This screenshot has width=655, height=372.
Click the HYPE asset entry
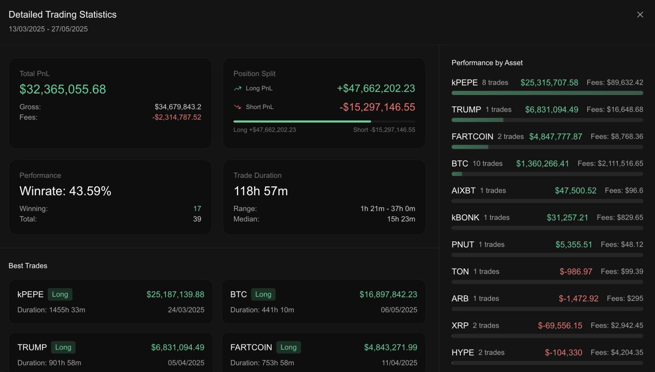point(463,352)
